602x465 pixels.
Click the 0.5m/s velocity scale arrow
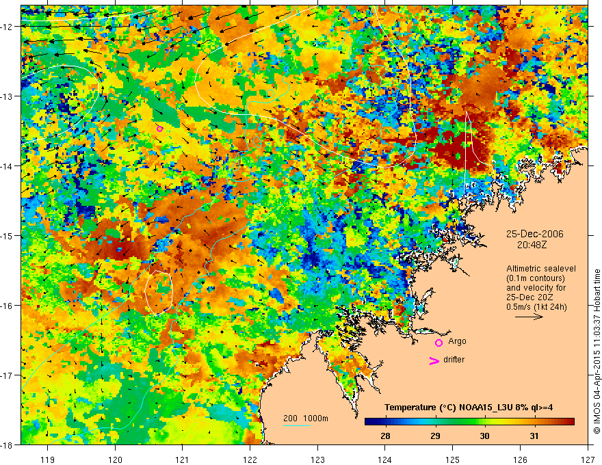(529, 317)
